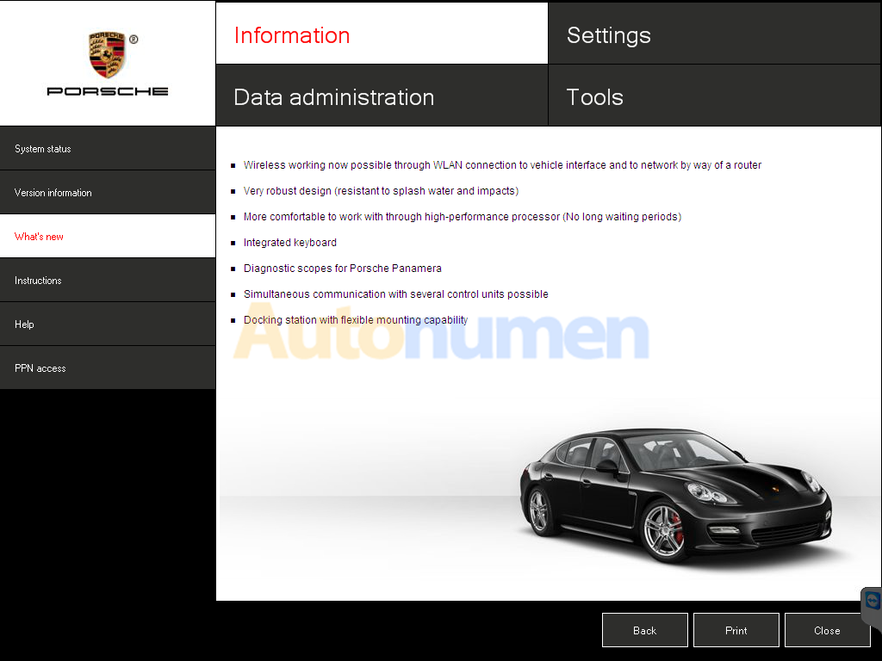
Task: Select the Diagnostic scopes for Porsche Panamera line
Action: pos(342,269)
